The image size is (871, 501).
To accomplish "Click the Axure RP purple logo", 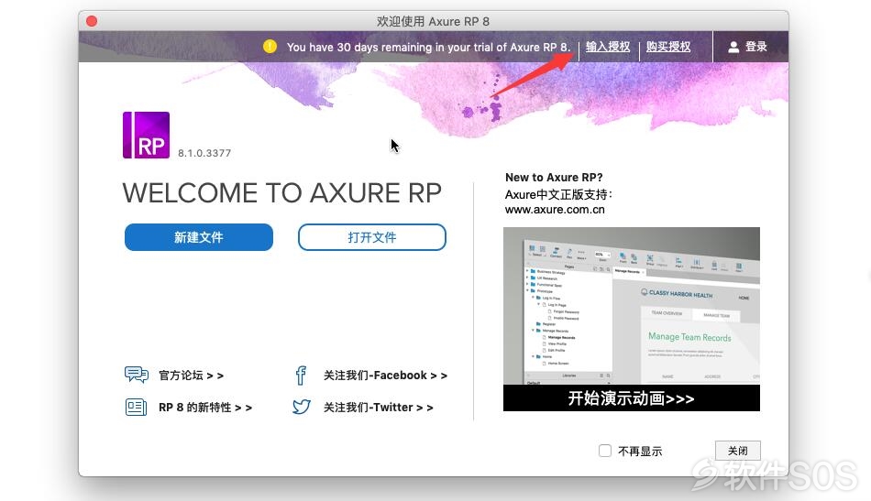I will coord(146,135).
